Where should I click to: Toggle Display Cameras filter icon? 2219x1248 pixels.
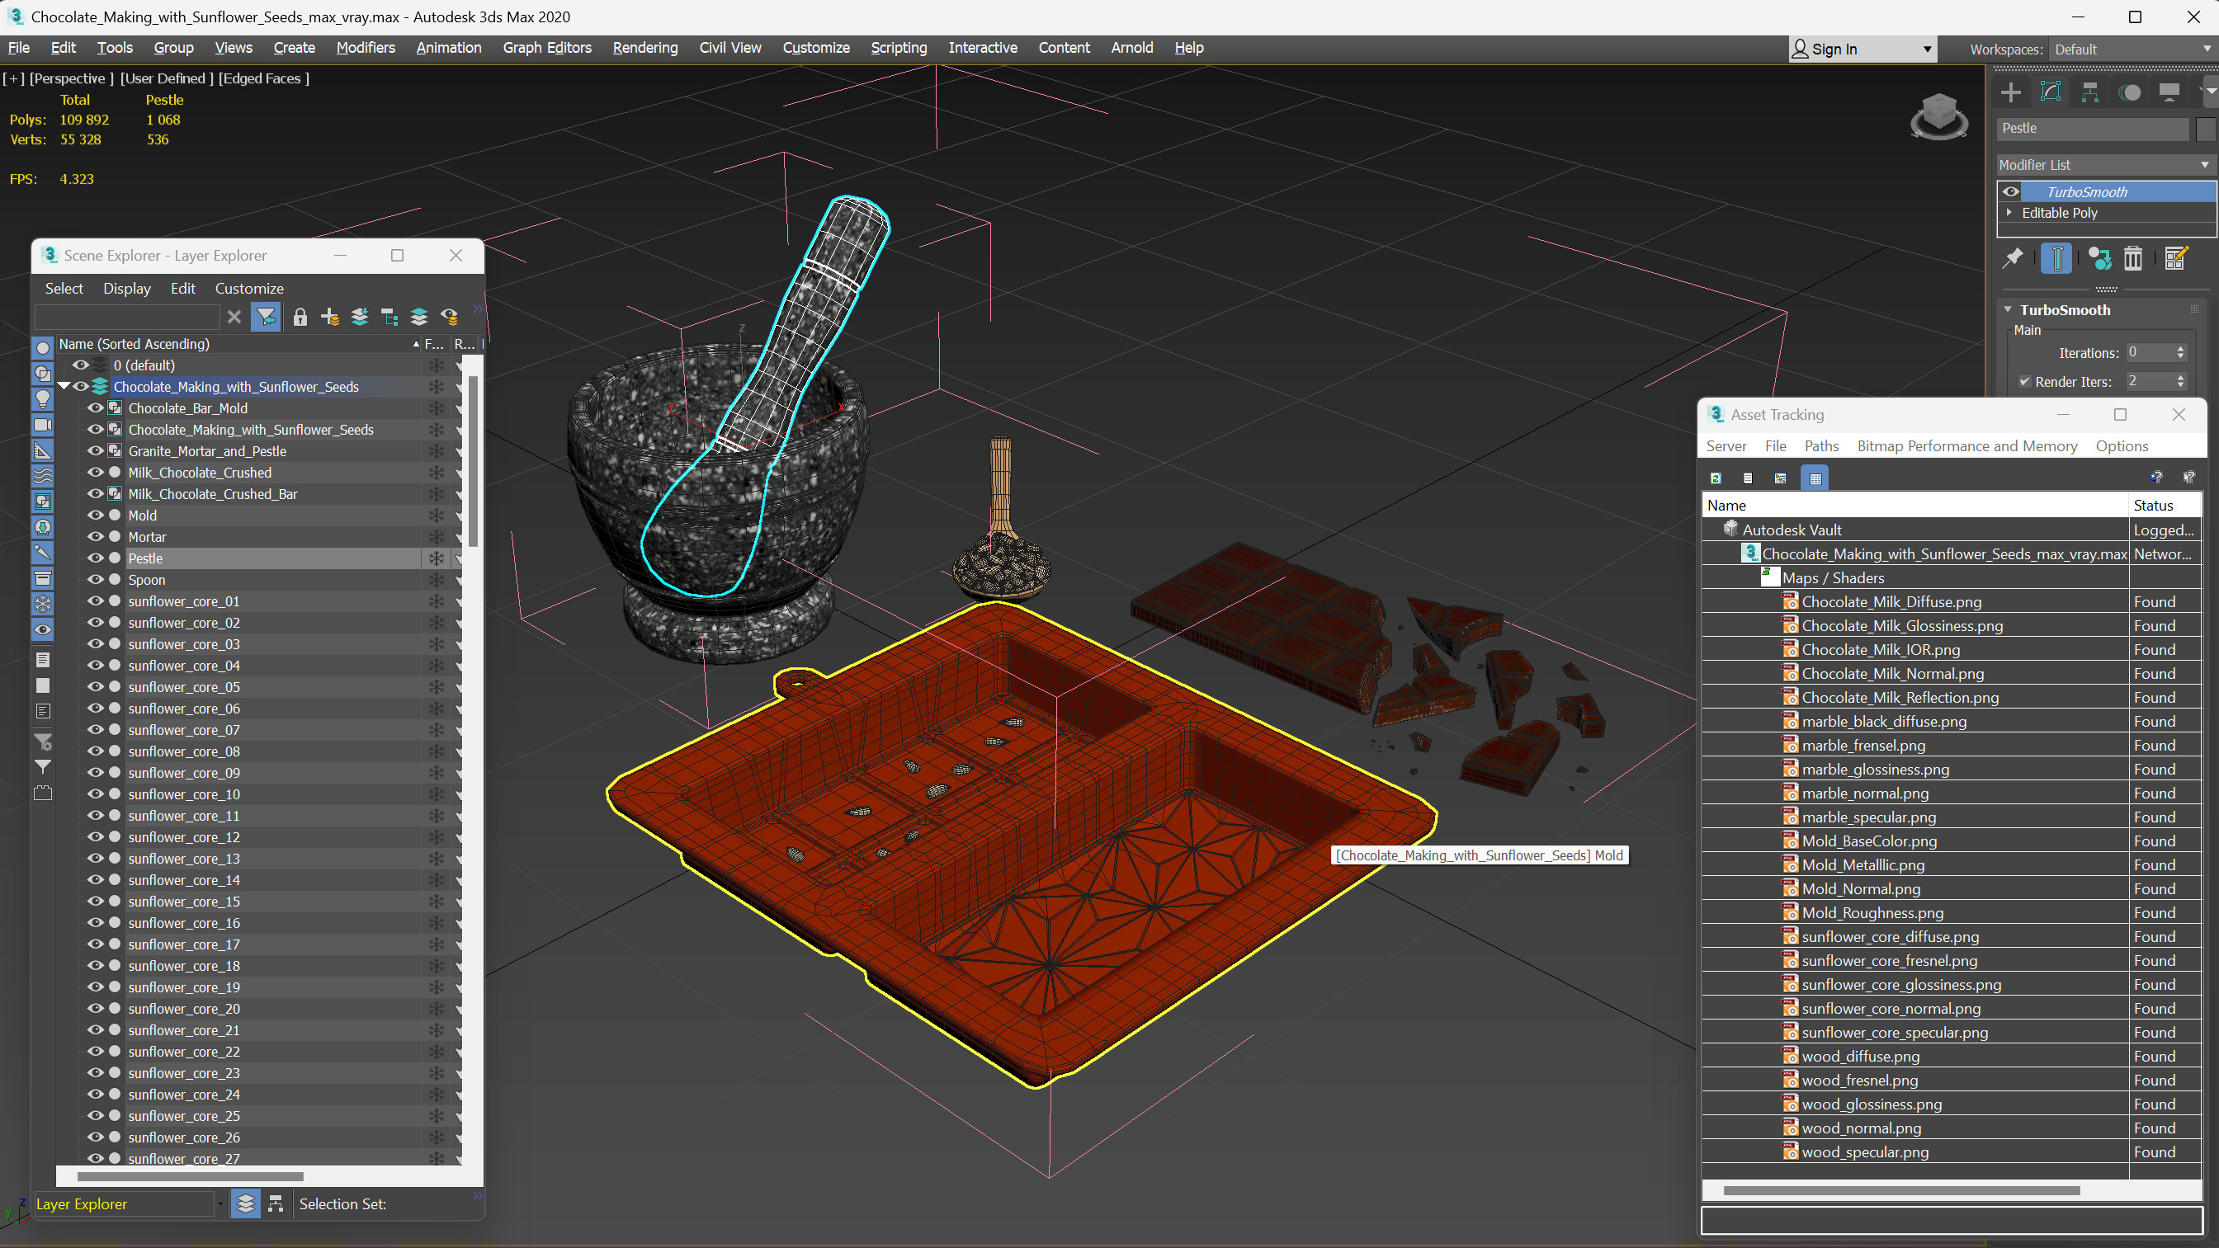click(42, 425)
